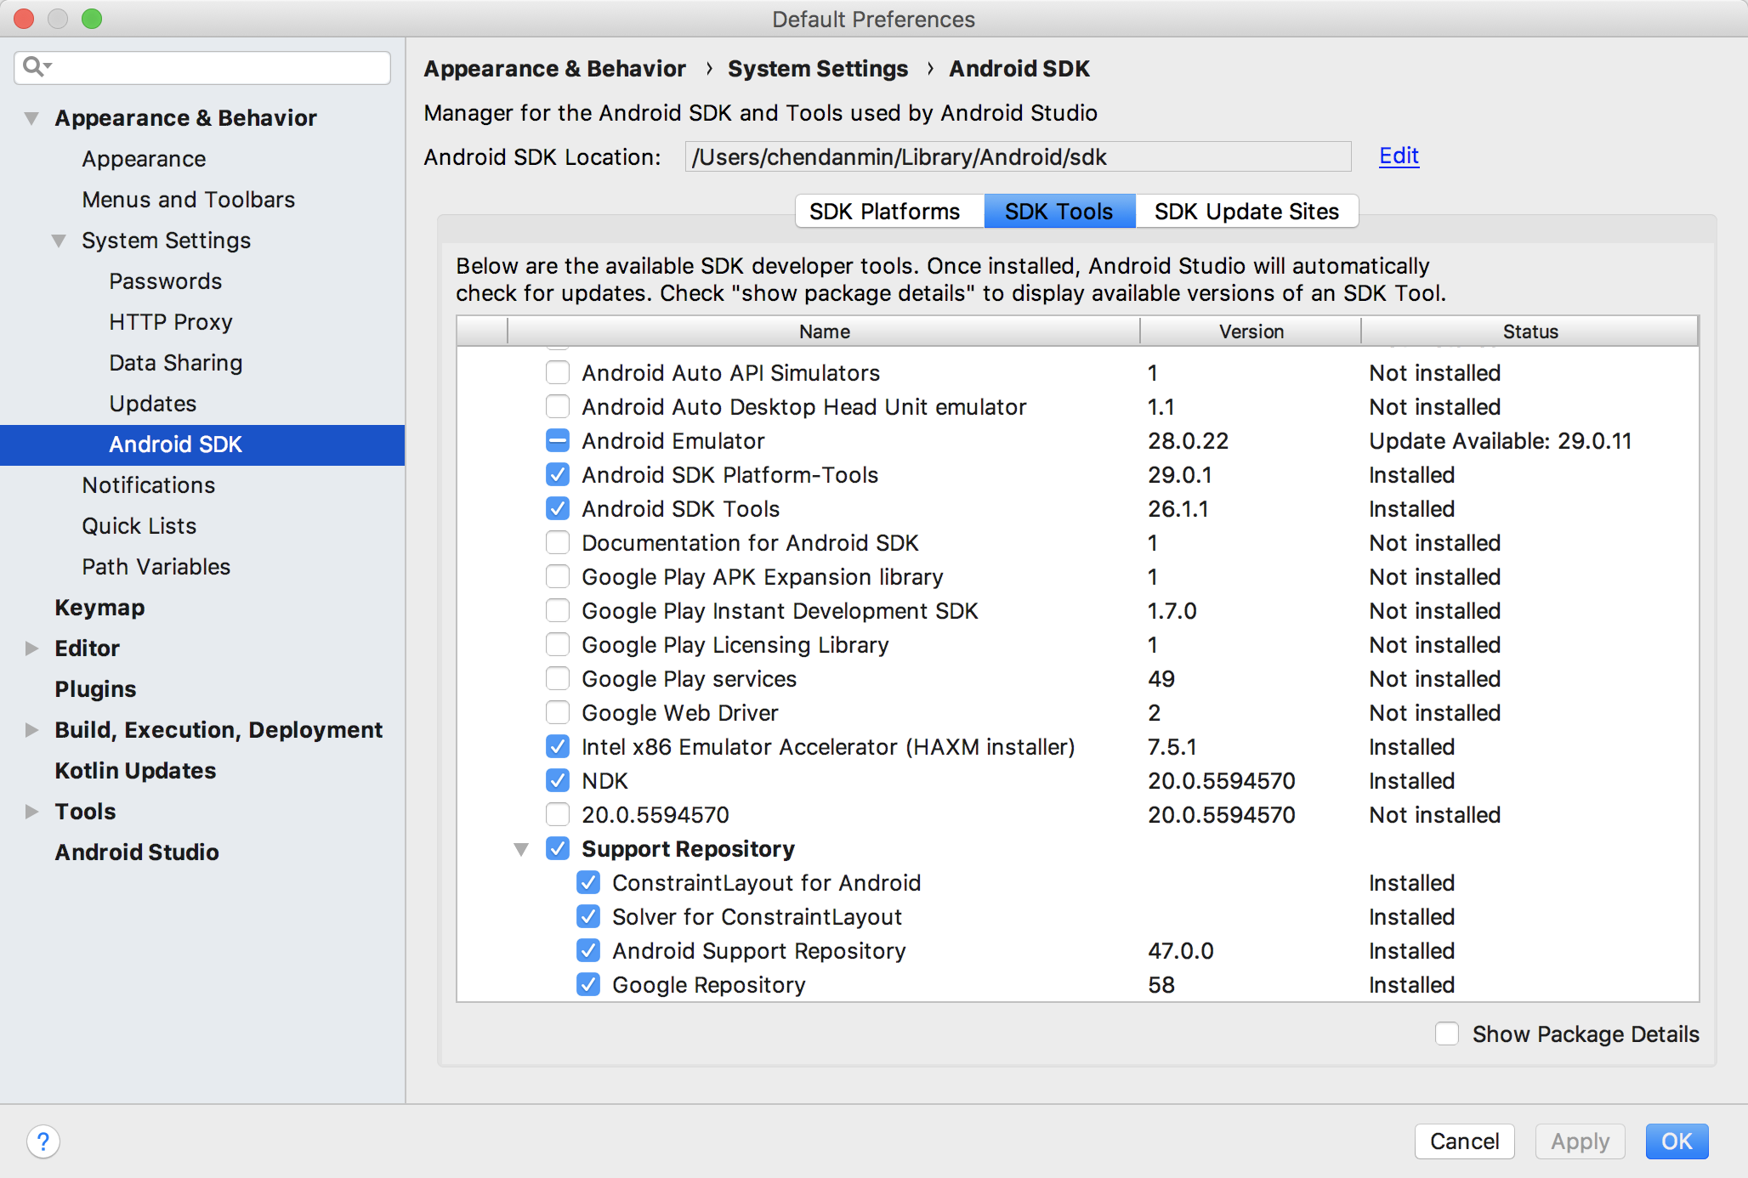Click the Edit link for SDK location
This screenshot has height=1178, width=1748.
(1399, 156)
